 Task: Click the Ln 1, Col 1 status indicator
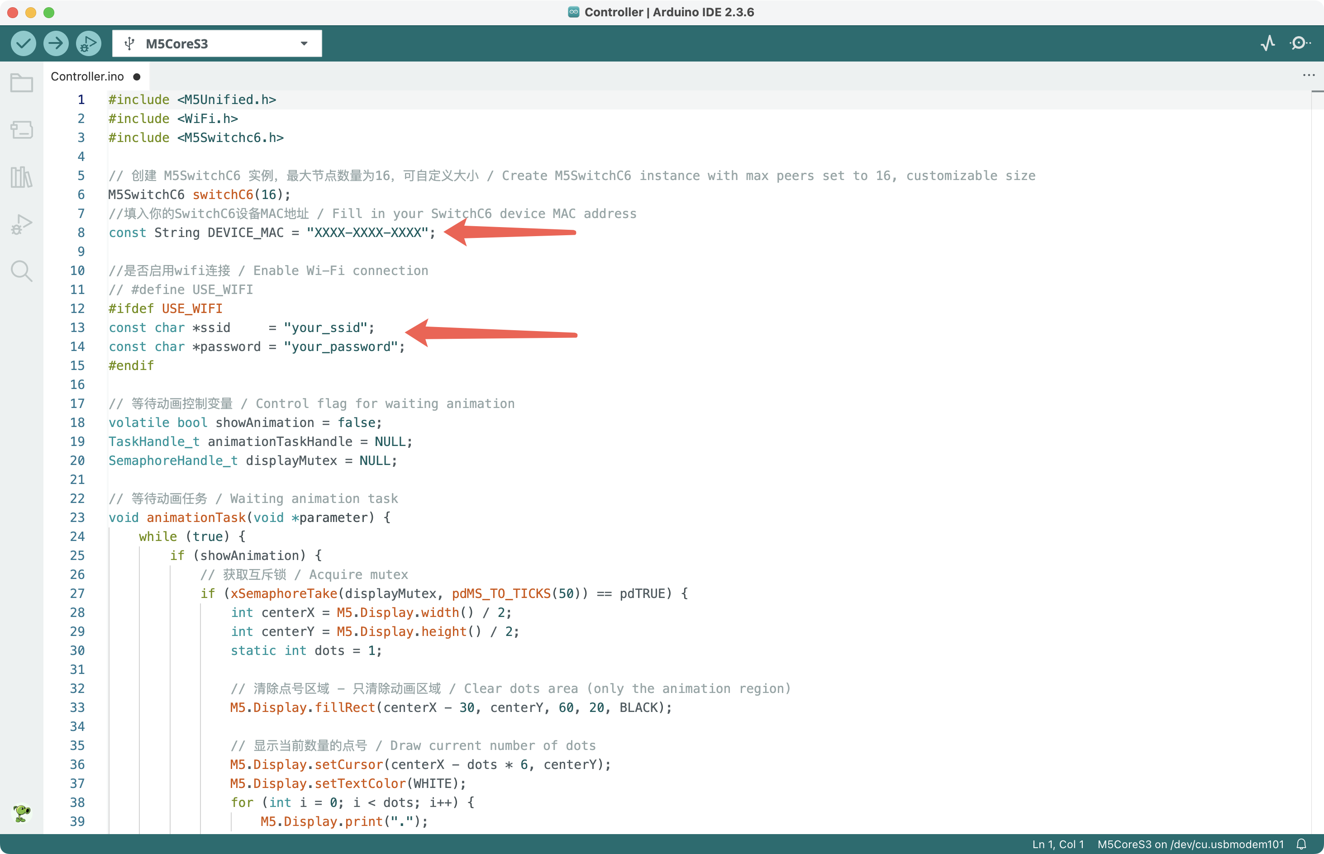click(x=1058, y=844)
